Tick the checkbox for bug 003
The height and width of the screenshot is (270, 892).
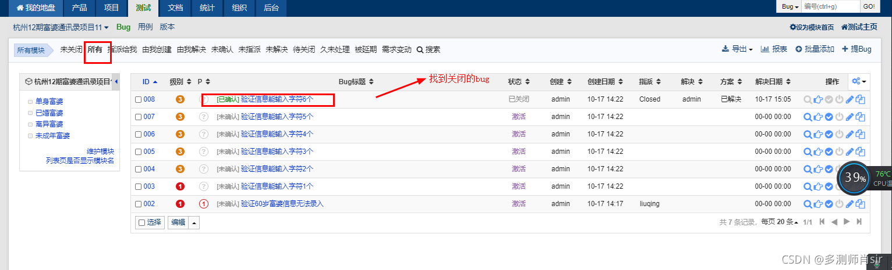[139, 186]
